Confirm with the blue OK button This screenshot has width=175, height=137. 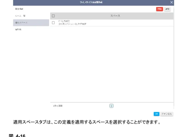(157, 114)
